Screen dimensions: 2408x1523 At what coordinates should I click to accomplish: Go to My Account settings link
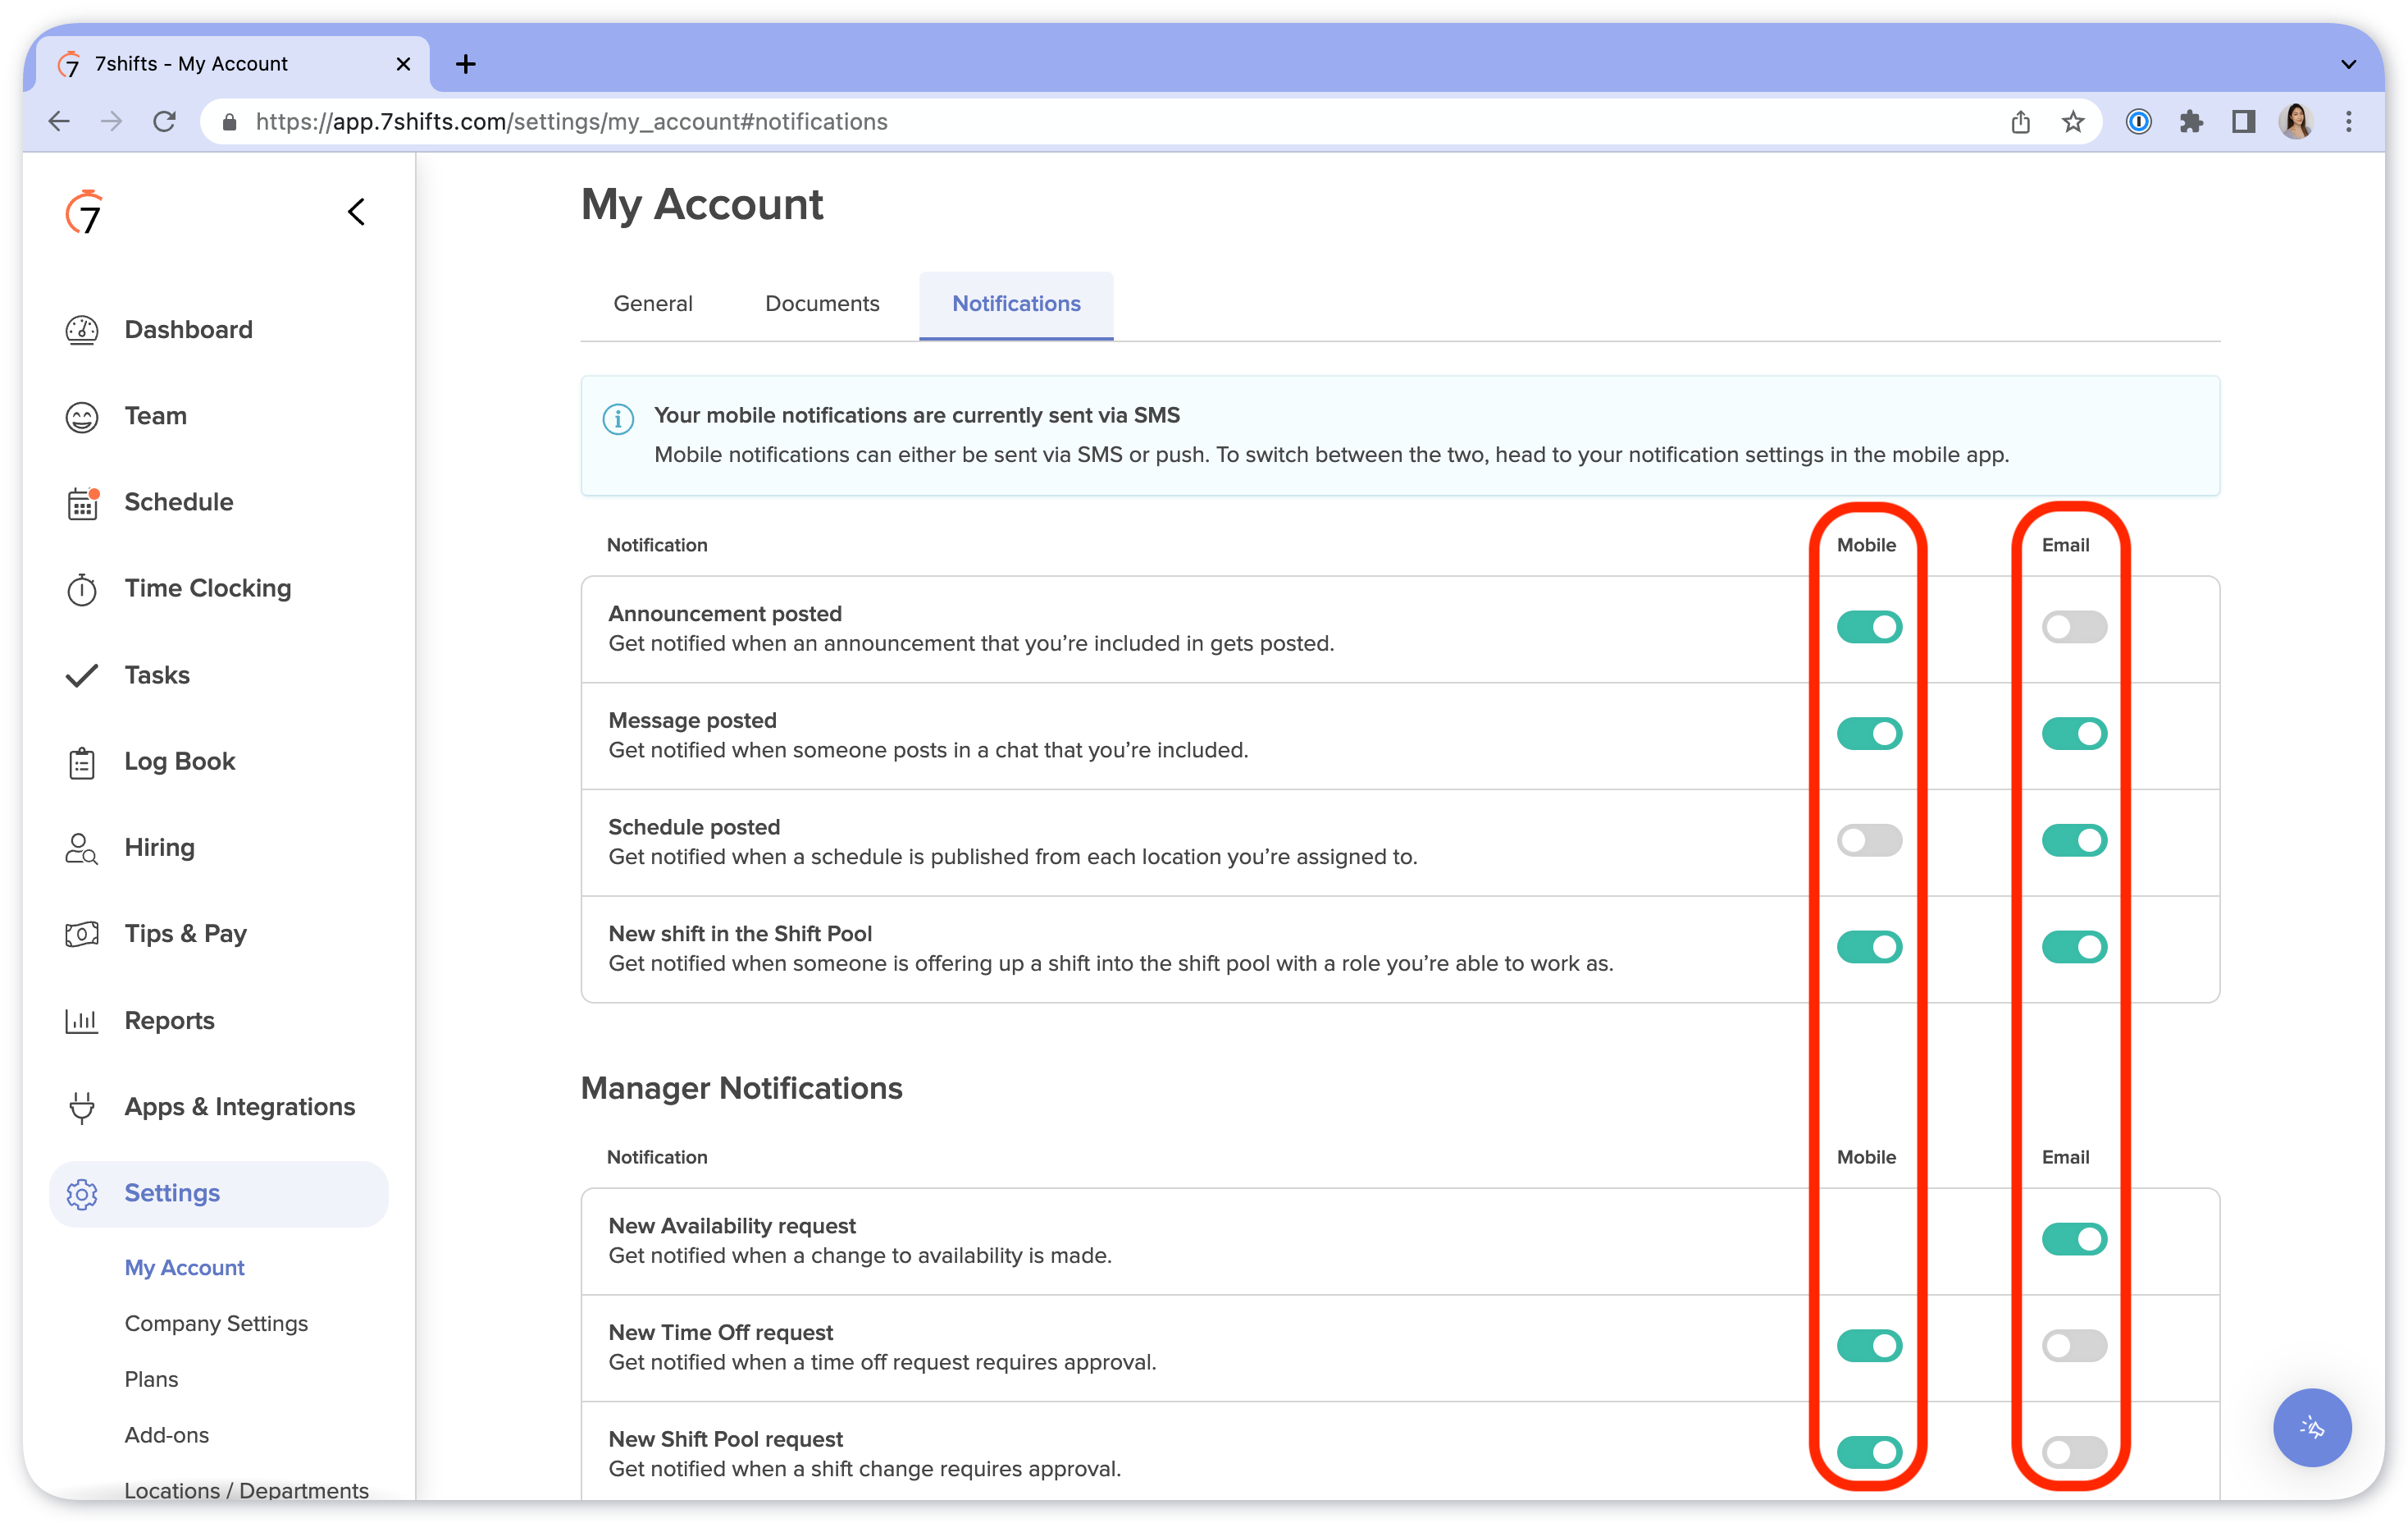[x=184, y=1268]
